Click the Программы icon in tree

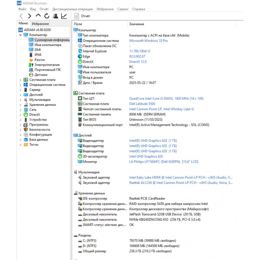click(26, 125)
